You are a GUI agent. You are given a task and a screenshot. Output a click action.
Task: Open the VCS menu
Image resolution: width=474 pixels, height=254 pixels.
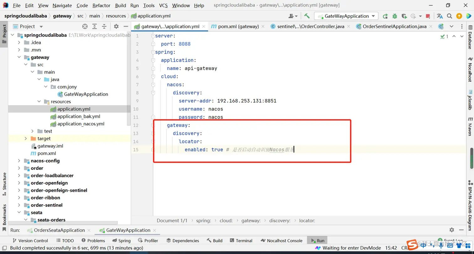(x=163, y=5)
